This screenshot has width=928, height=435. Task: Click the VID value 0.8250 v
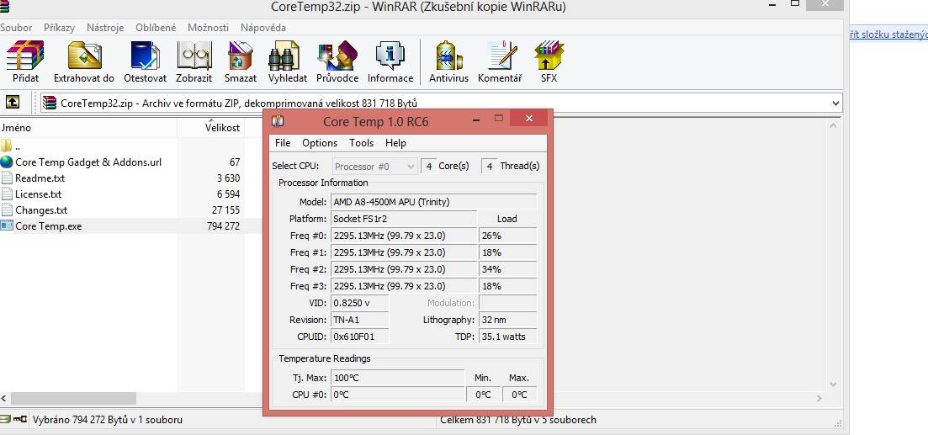tap(359, 303)
